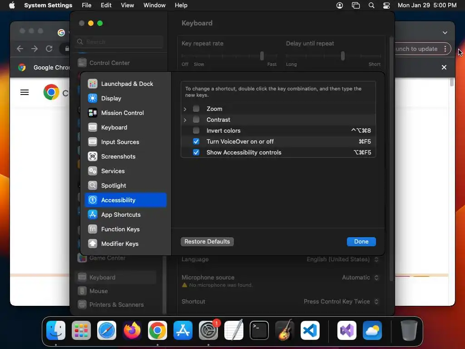Viewport: 465px width, 349px height.
Task: Open the Microphone source dropdown
Action: 360,278
